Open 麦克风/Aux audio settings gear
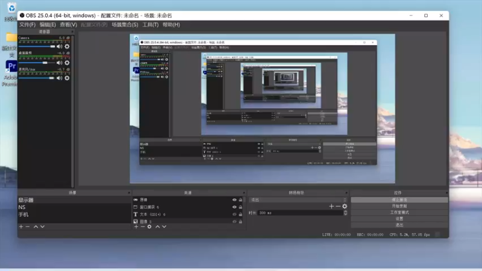This screenshot has height=271, width=482. [67, 78]
